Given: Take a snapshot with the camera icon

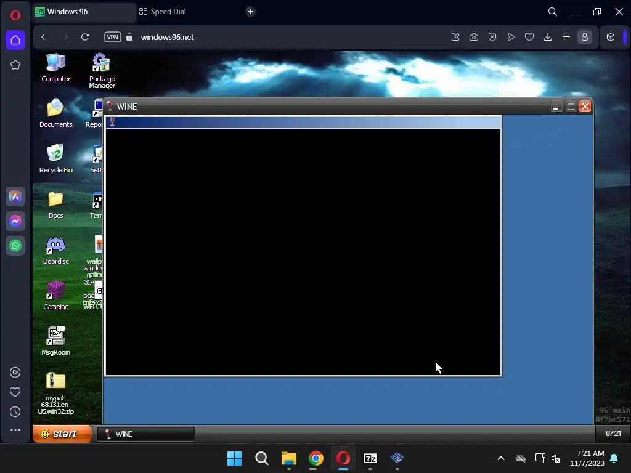Looking at the screenshot, I should click(x=474, y=37).
